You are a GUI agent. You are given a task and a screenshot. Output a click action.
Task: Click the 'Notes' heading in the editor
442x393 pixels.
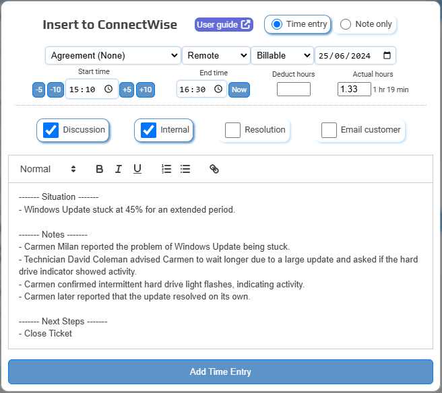click(53, 234)
